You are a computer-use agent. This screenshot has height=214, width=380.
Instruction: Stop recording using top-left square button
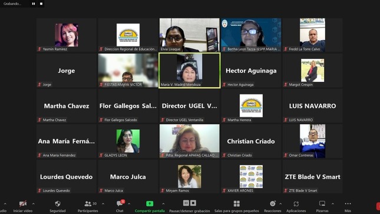click(41, 4)
